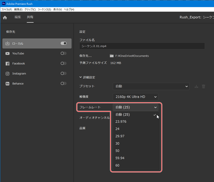The image size is (214, 182).
Task: Click the Facebook icon in sidebar
Action: (x=7, y=64)
